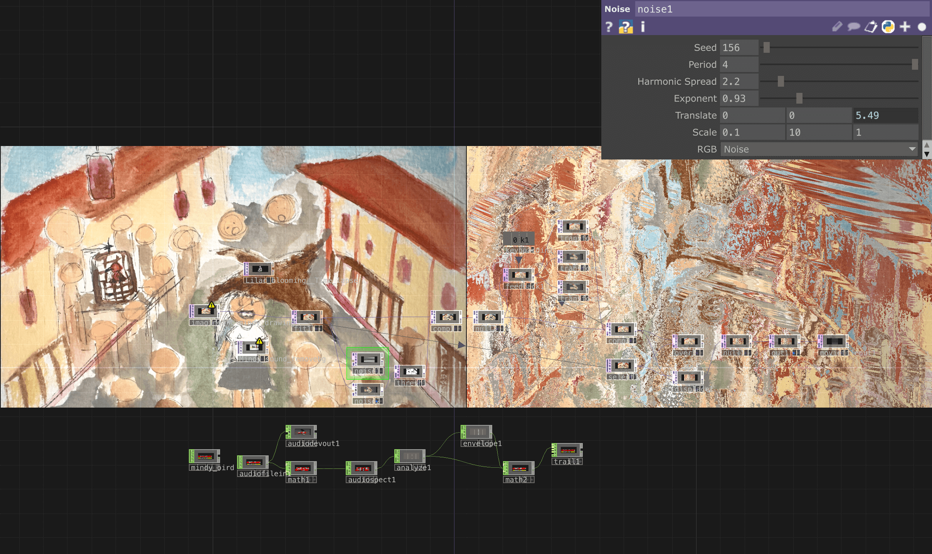The image size is (932, 554).
Task: Toggle Python parameter language icon
Action: (x=888, y=27)
